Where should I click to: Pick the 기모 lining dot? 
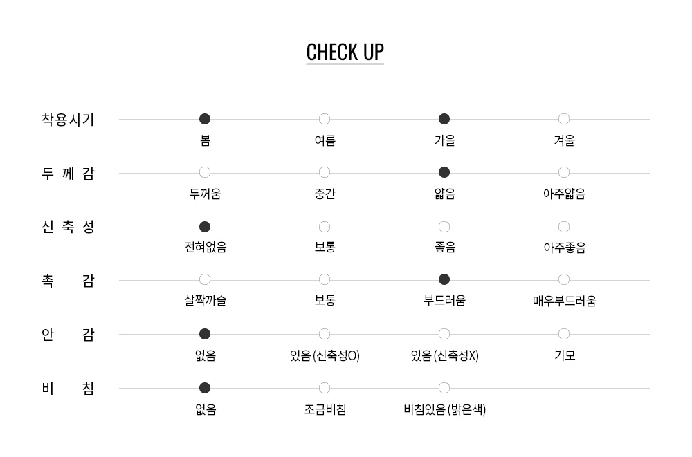[x=564, y=334]
